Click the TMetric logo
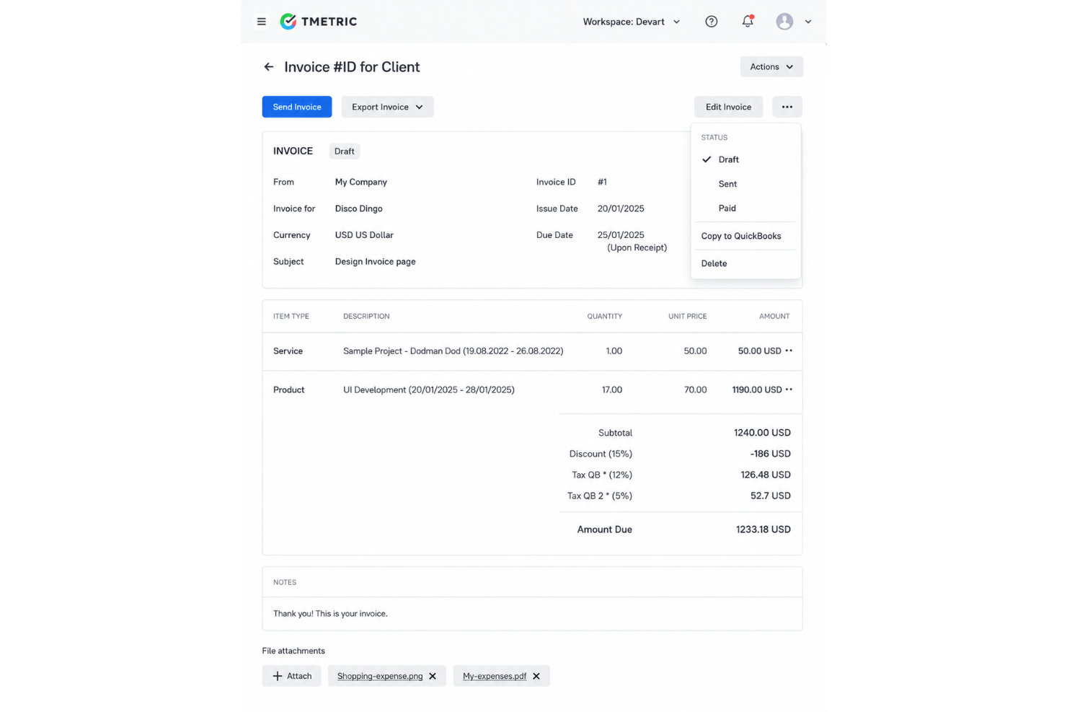The width and height of the screenshot is (1067, 712). [x=318, y=22]
